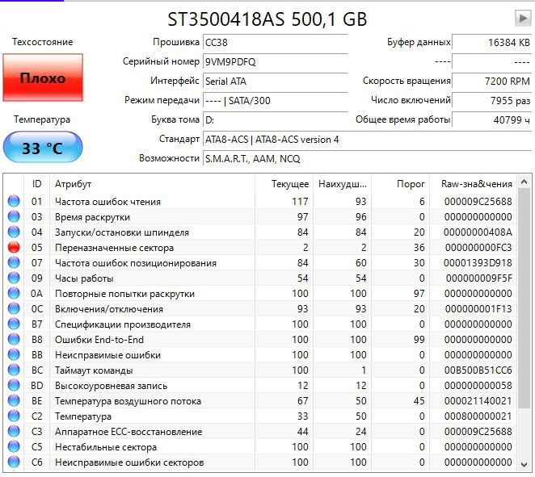This screenshot has width=535, height=477.
Task: Click the blue status icon for attribute 0A
Action: 14,293
